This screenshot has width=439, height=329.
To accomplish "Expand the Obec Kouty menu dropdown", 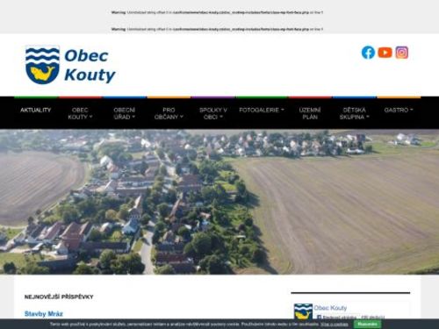I will click(80, 113).
